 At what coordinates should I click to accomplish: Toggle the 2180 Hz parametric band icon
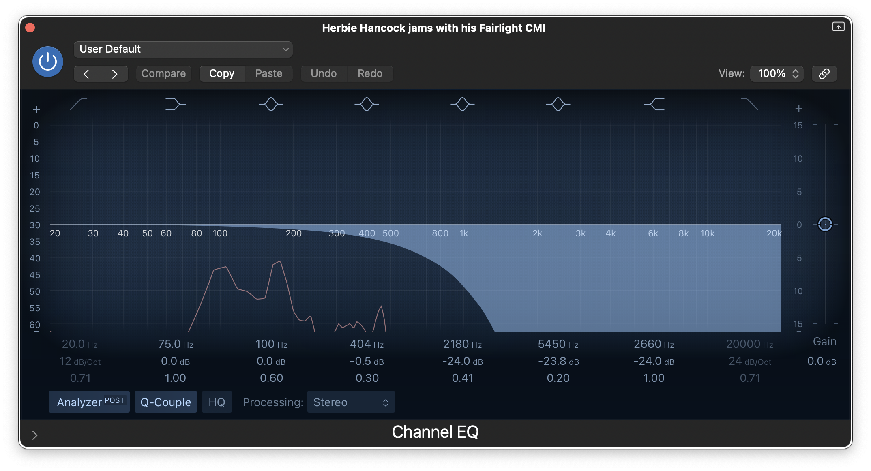462,104
